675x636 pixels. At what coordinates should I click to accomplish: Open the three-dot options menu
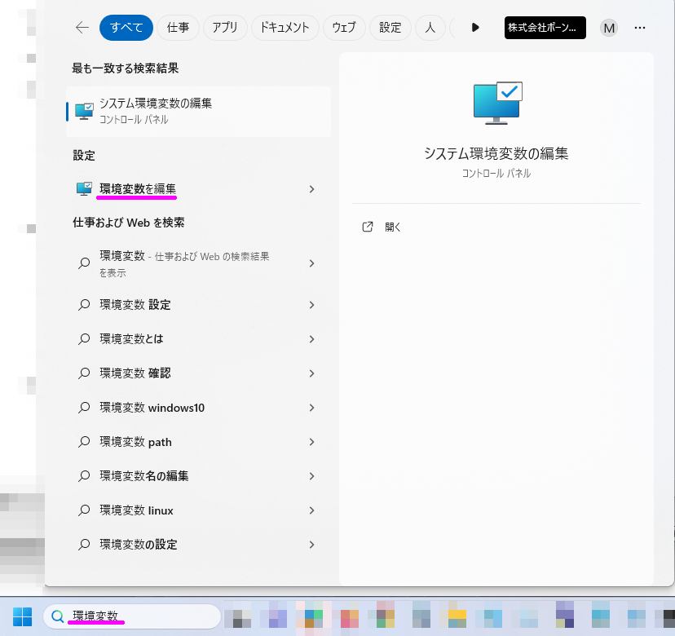coord(640,28)
